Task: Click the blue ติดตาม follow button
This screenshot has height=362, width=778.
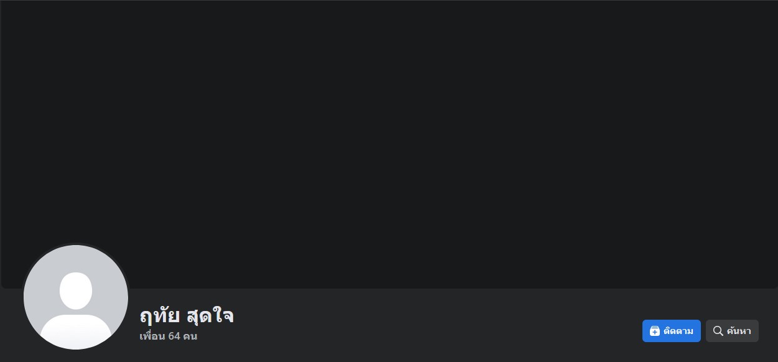Action: [x=671, y=331]
